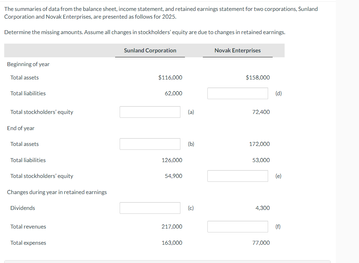Click the Novak Enterprises column header
Image resolution: width=359 pixels, height=263 pixels.
coord(238,50)
